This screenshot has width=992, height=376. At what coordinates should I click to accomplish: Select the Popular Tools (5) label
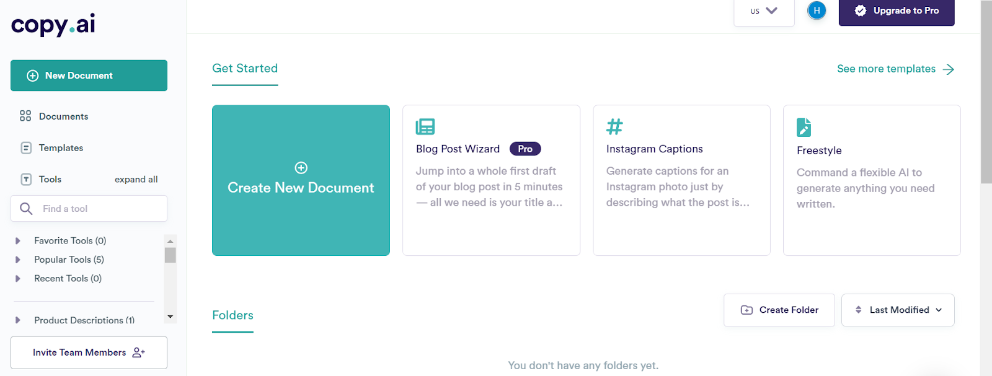[69, 260]
